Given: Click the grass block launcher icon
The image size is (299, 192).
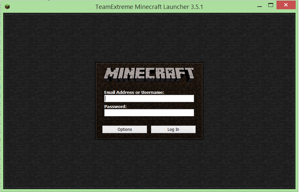Looking at the screenshot, I should tap(7, 7).
